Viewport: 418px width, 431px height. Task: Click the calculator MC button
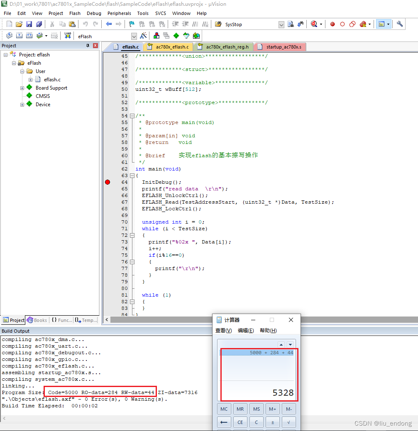coord(224,409)
